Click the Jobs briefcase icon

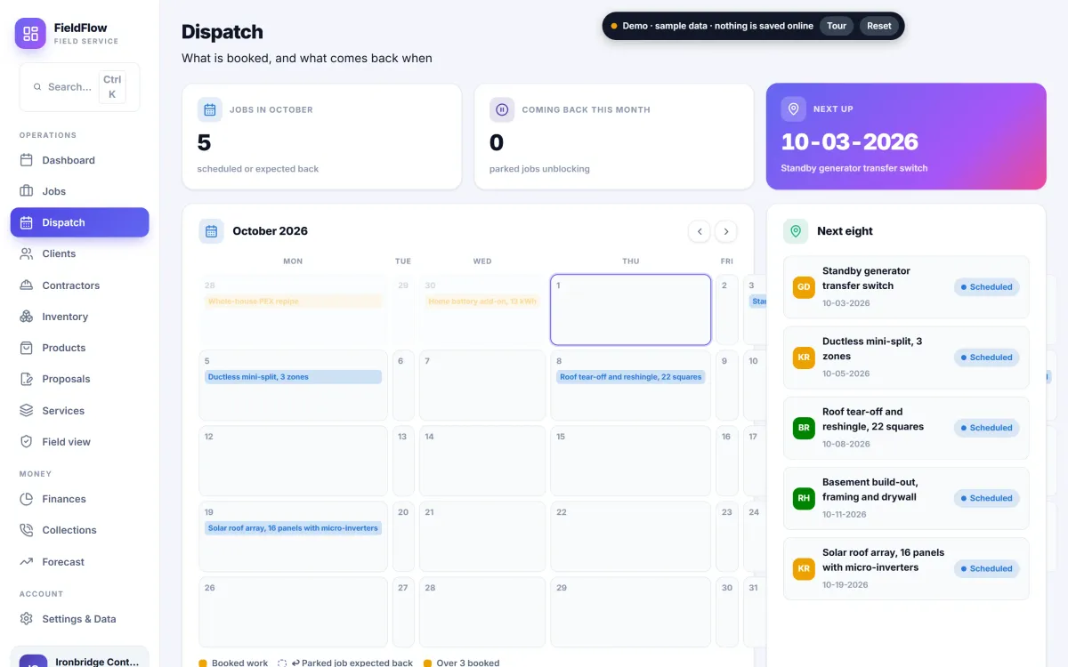tap(27, 191)
